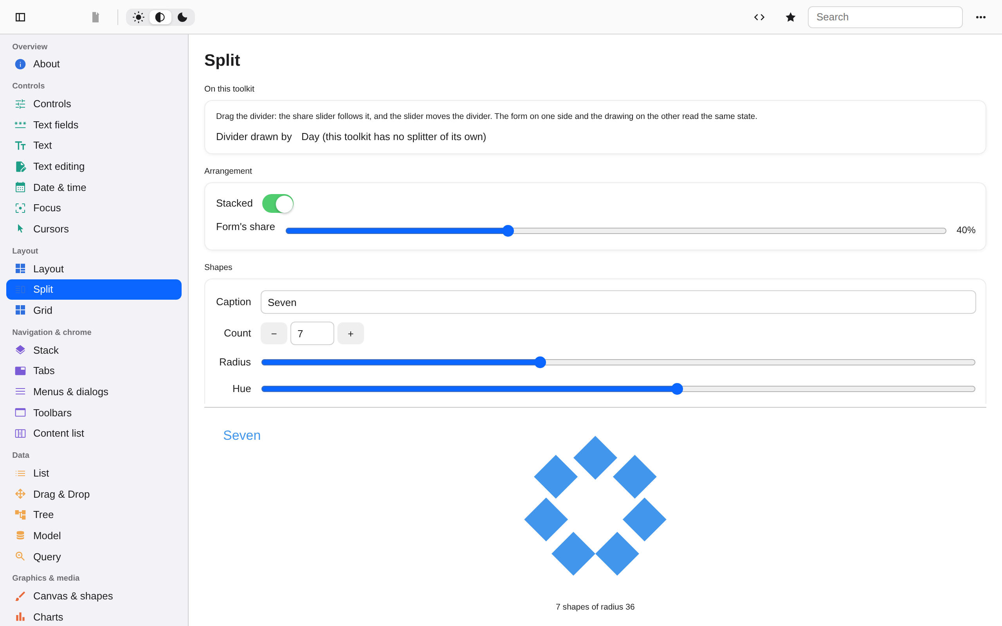Increase Count with the plus button
Screen dimensions: 1002x626
click(351, 333)
